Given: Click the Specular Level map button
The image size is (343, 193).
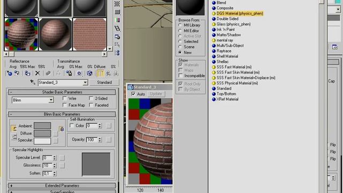Looking at the screenshot, I should point(62,158).
